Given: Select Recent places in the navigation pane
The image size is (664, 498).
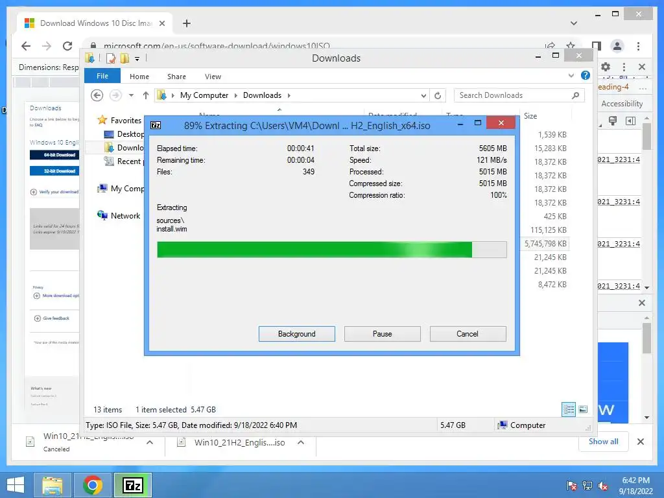Looking at the screenshot, I should (x=124, y=161).
